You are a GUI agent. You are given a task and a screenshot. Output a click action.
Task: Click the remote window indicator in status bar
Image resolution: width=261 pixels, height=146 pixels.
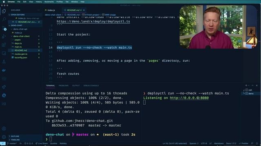pyautogui.click(x=3, y=143)
